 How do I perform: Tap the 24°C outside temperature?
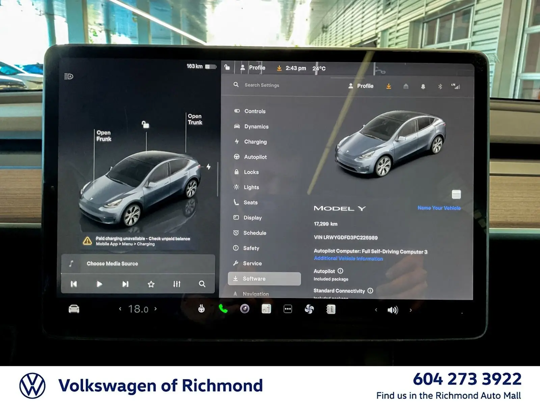click(319, 69)
